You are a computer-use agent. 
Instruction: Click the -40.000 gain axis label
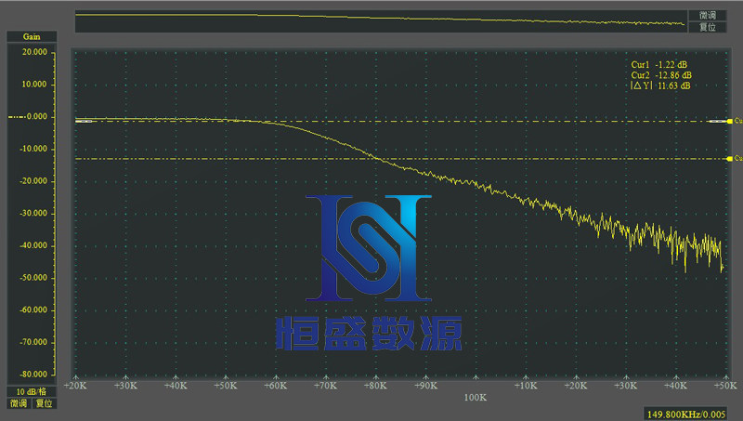[x=33, y=245]
